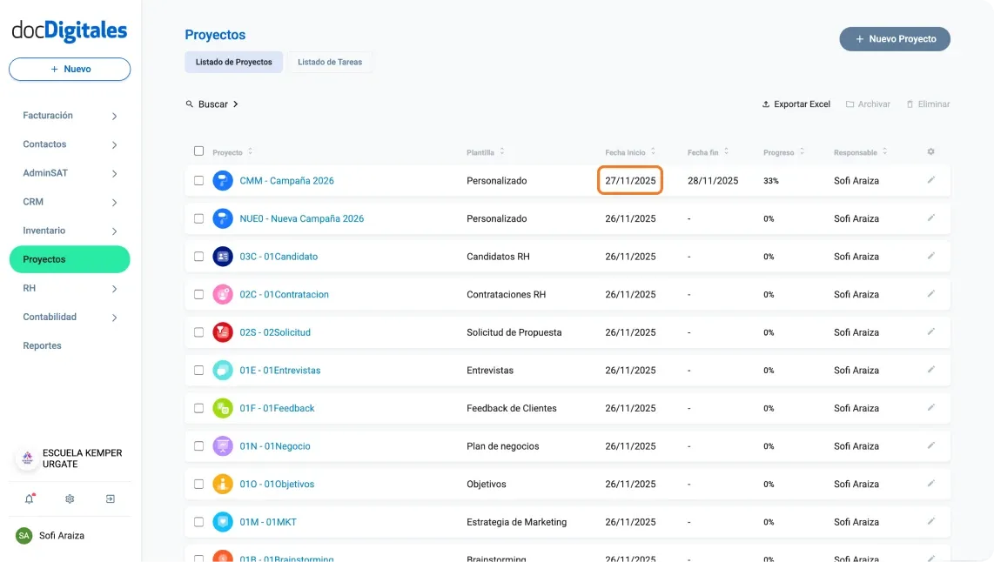Image resolution: width=994 pixels, height=562 pixels.
Task: Edit the CMM project using its pencil icon
Action: (931, 180)
